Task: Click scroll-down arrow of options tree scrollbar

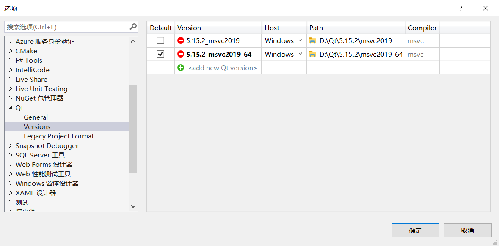Action: 133,206
